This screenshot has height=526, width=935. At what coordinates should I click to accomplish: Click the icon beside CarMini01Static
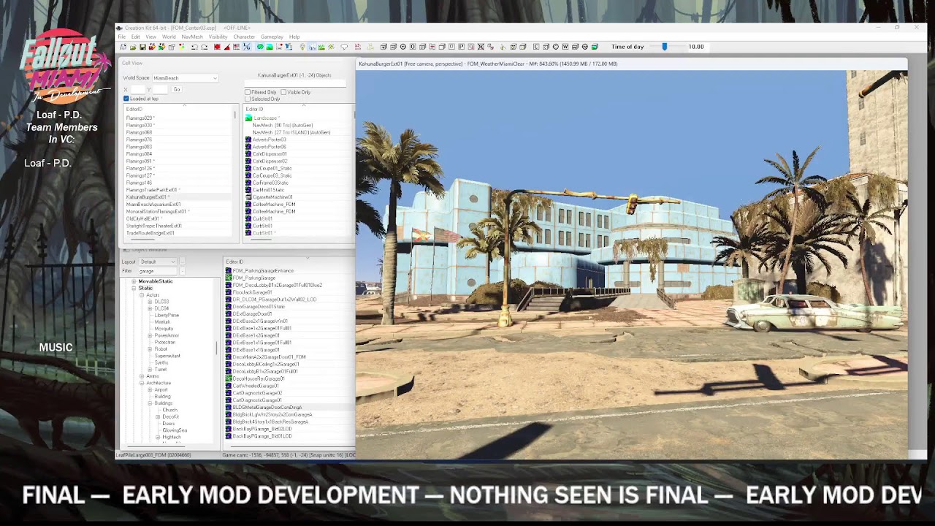[x=248, y=190]
